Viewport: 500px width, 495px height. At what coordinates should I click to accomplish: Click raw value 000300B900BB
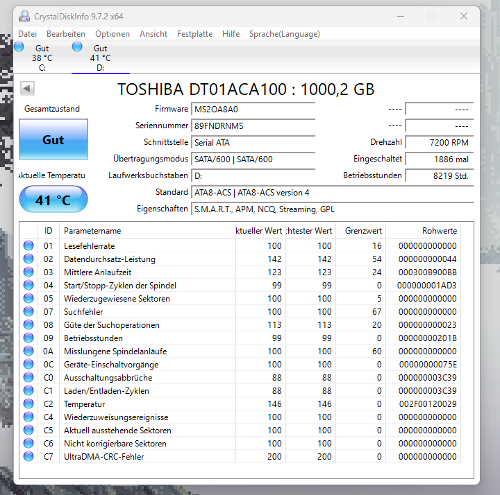click(x=427, y=272)
